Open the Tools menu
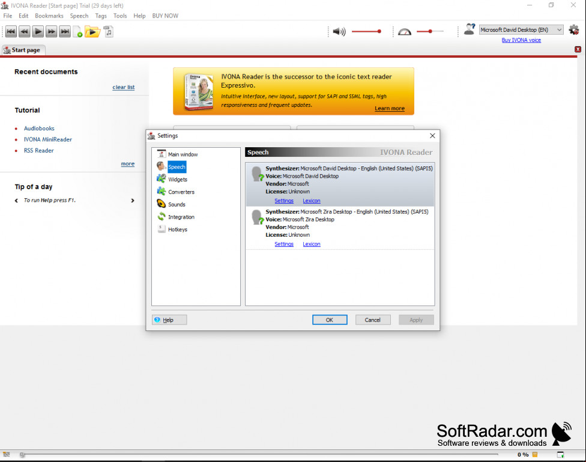This screenshot has height=462, width=586. (120, 16)
